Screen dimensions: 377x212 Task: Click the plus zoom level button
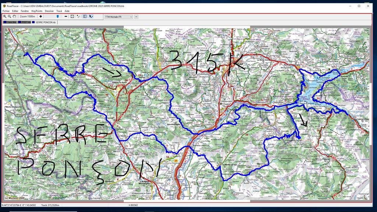[40, 16]
